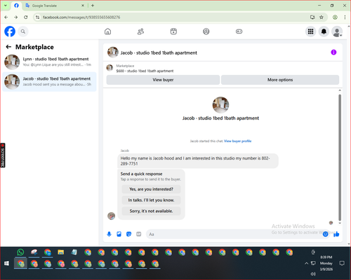Screen dimensions: 351x280
Task: Go forward in browser history
Action: [x=15, y=17]
